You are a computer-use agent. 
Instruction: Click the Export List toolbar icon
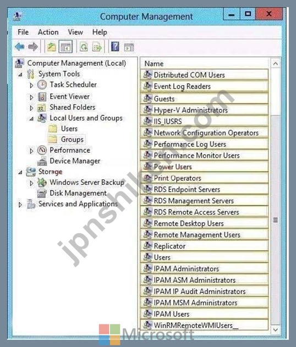pyautogui.click(x=97, y=47)
